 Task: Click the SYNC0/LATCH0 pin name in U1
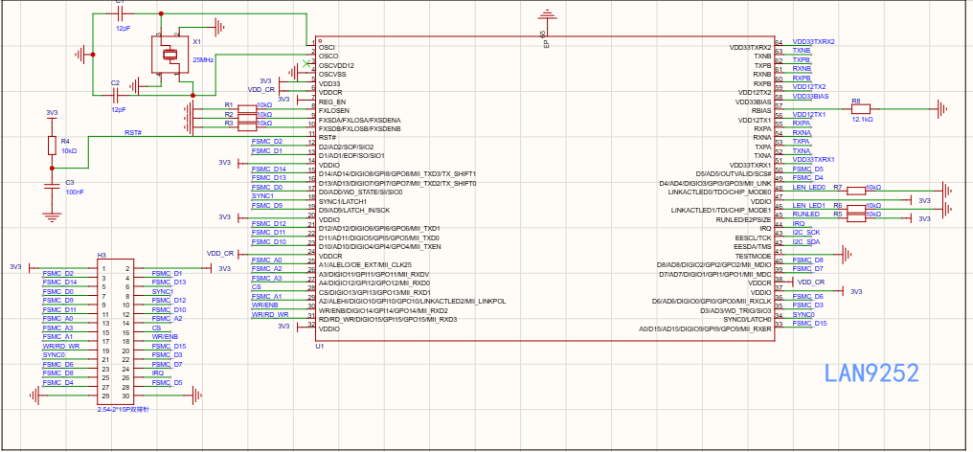click(747, 319)
